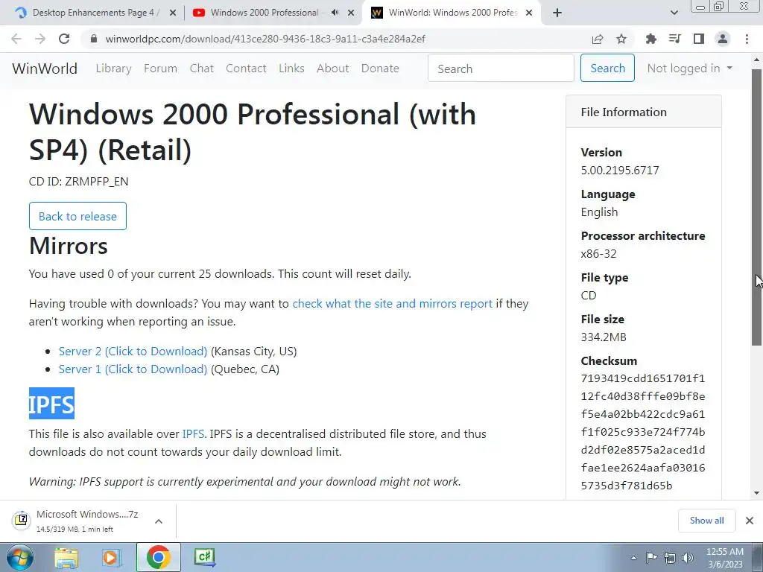763x572 pixels.
Task: Click the x86-32 architecture value
Action: click(598, 254)
